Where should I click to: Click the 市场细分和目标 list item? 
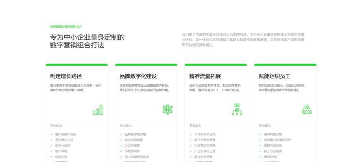205,134
